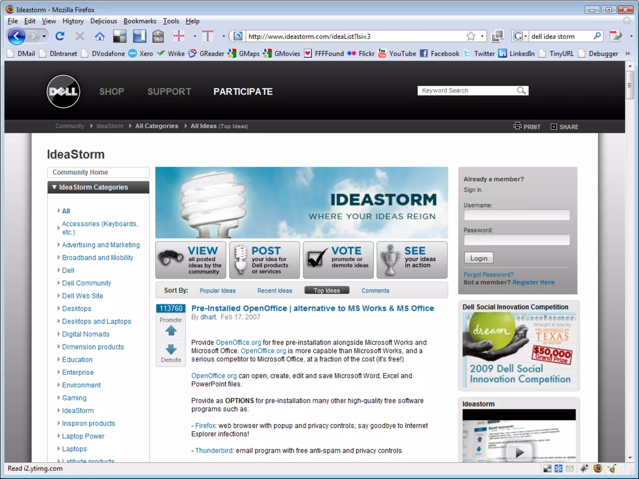This screenshot has width=639, height=479.
Task: Open the Dell Social Innovation Competition banner
Action: [x=519, y=350]
